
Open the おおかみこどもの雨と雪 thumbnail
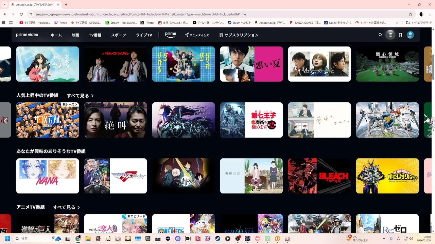(x=48, y=64)
